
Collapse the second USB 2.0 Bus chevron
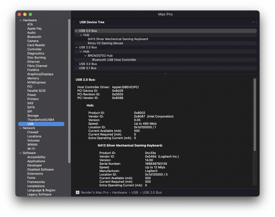tap(76, 47)
